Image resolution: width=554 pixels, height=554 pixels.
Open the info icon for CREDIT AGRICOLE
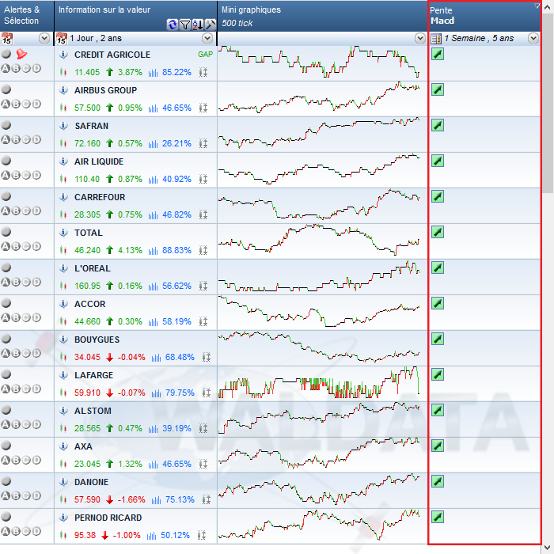coord(63,55)
